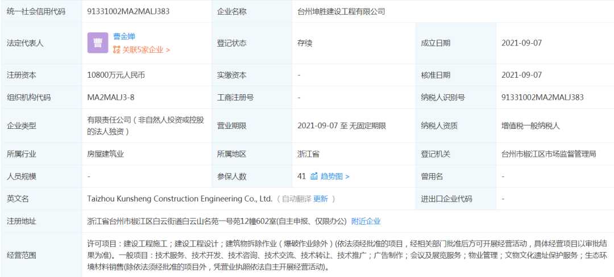Click insured headcount value 41
Viewport: 614px width, 277px height.
click(x=301, y=176)
